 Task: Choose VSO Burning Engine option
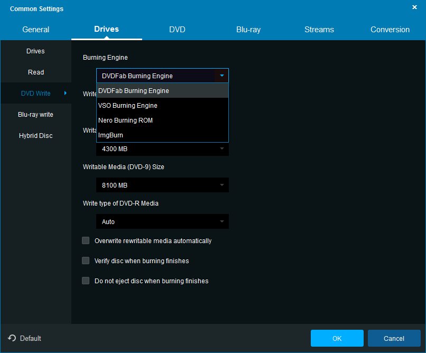(162, 105)
